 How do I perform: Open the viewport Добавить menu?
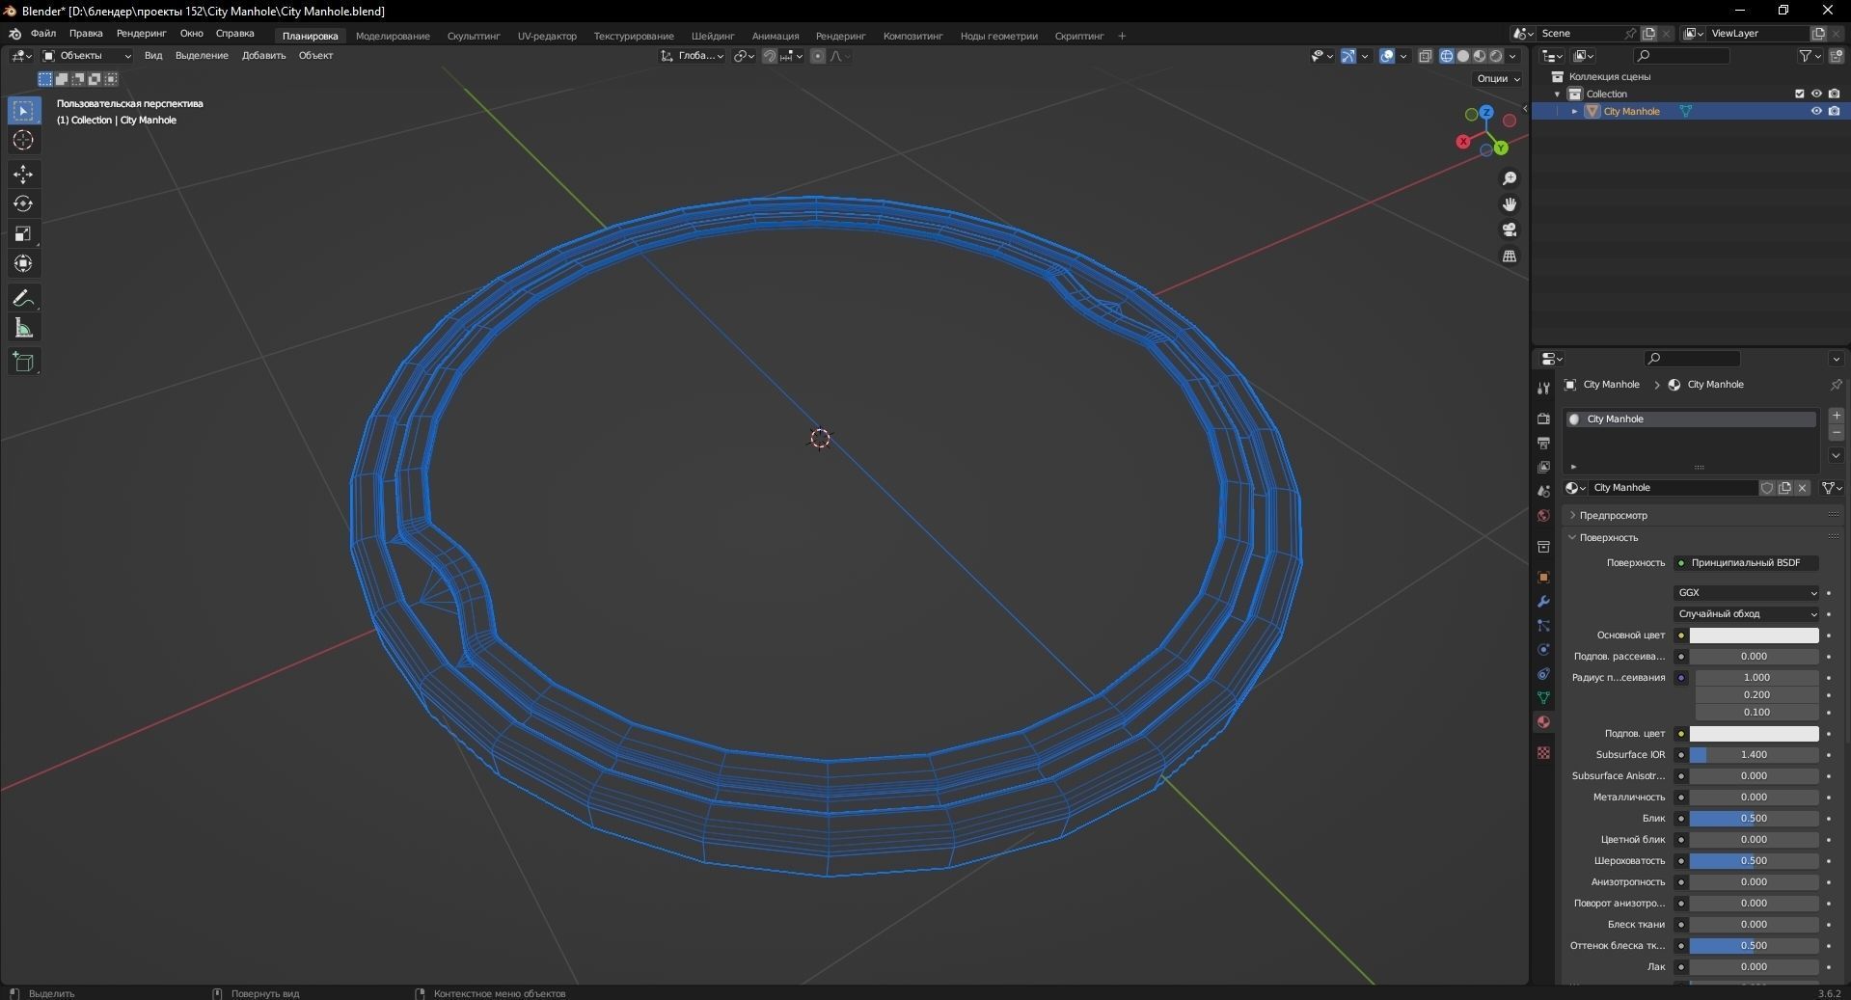[x=263, y=56]
